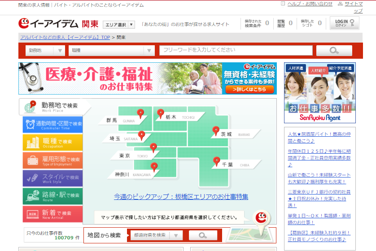Open 【葛飾区】未経験入社約9割 link

[319, 236]
